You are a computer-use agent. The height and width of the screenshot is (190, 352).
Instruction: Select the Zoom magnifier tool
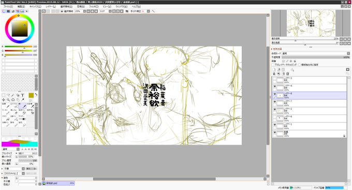point(8,100)
